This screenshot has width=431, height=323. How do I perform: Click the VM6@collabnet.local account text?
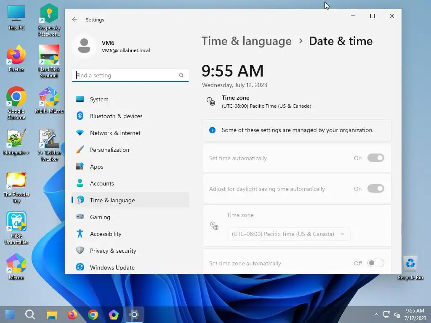coord(126,50)
